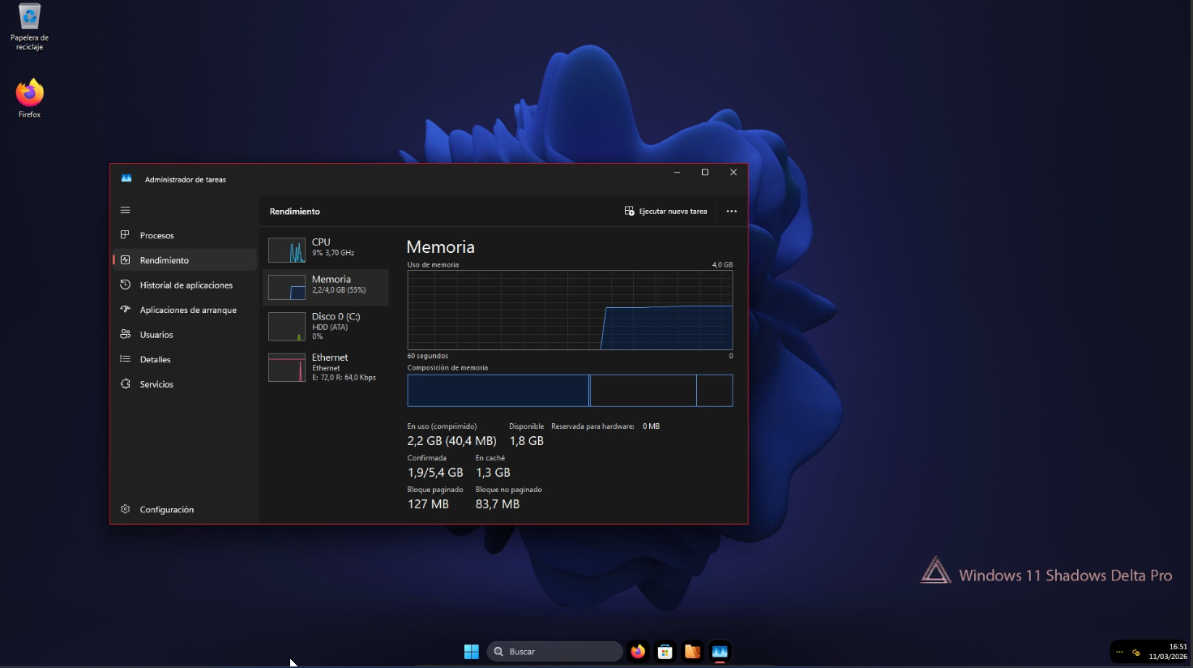Click the Aplicaciones de arranque gauge icon

pos(125,310)
